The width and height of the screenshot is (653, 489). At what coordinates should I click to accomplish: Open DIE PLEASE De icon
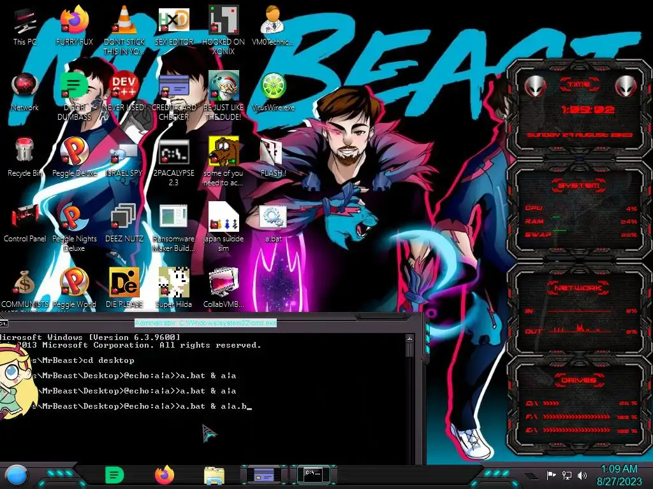point(124,288)
